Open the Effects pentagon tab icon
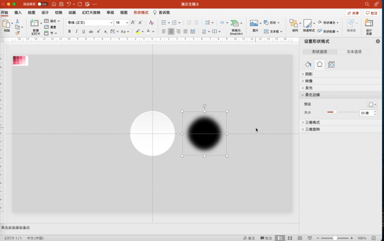 tap(320, 64)
